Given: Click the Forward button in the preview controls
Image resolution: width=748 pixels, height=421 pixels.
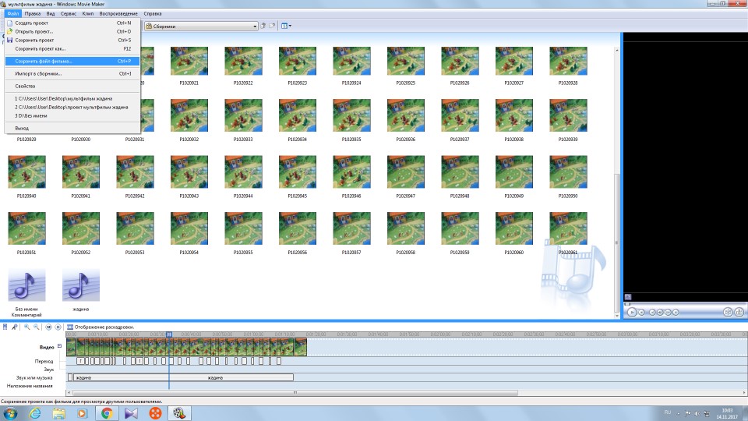Looking at the screenshot, I should pyautogui.click(x=676, y=312).
